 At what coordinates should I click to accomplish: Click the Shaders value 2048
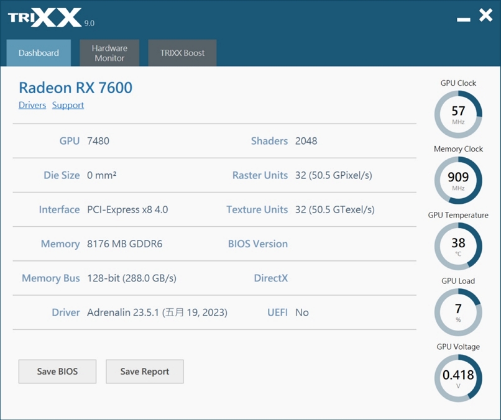[306, 141]
